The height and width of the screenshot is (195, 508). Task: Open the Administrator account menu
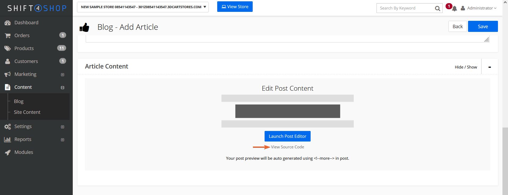coord(478,8)
